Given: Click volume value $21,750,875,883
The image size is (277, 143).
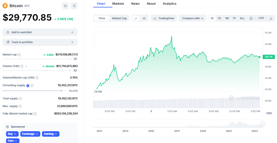Looking at the screenshot, I should (67, 66).
